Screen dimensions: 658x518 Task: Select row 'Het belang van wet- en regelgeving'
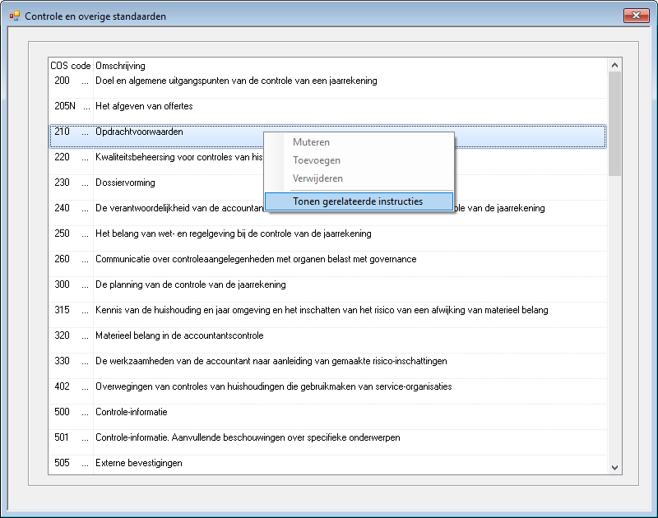coord(327,238)
